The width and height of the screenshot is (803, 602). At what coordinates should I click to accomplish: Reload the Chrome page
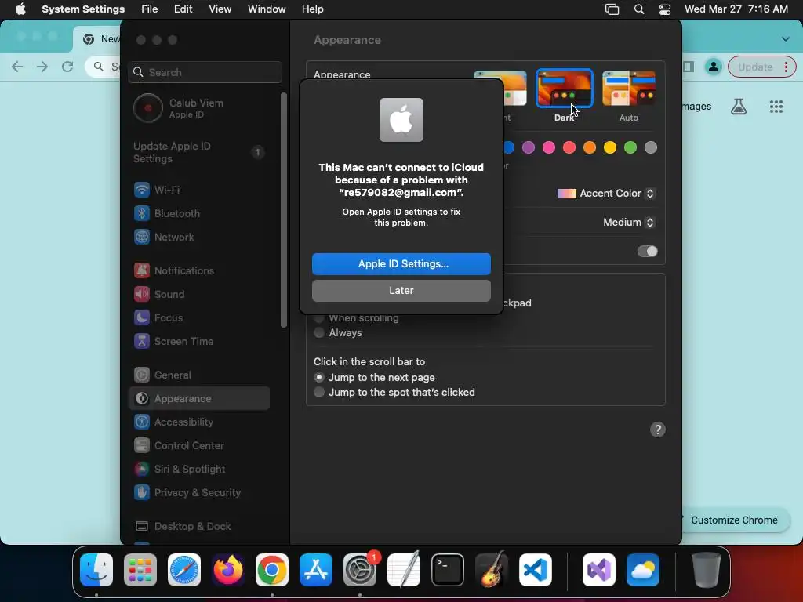point(67,67)
